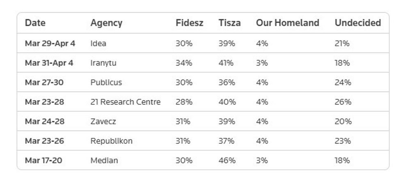The width and height of the screenshot is (402, 182).
Task: Click the Our Homeland column header
Action: (287, 23)
